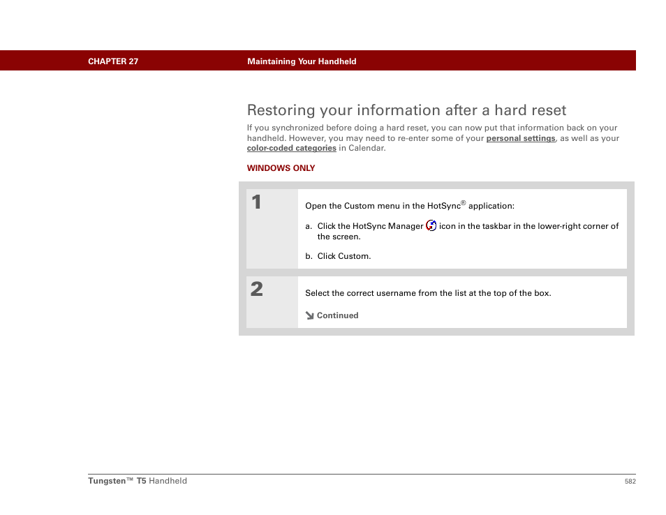Click the HotSync Manager icon
Screen dimensions: 666x515
[431, 225]
